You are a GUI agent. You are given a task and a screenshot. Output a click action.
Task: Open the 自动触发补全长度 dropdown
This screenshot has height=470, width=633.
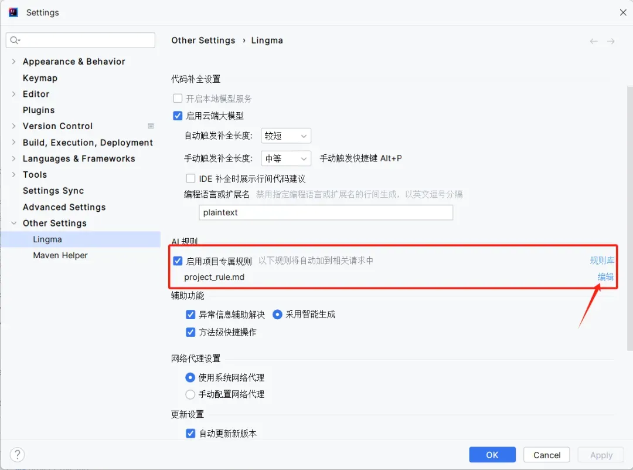286,136
